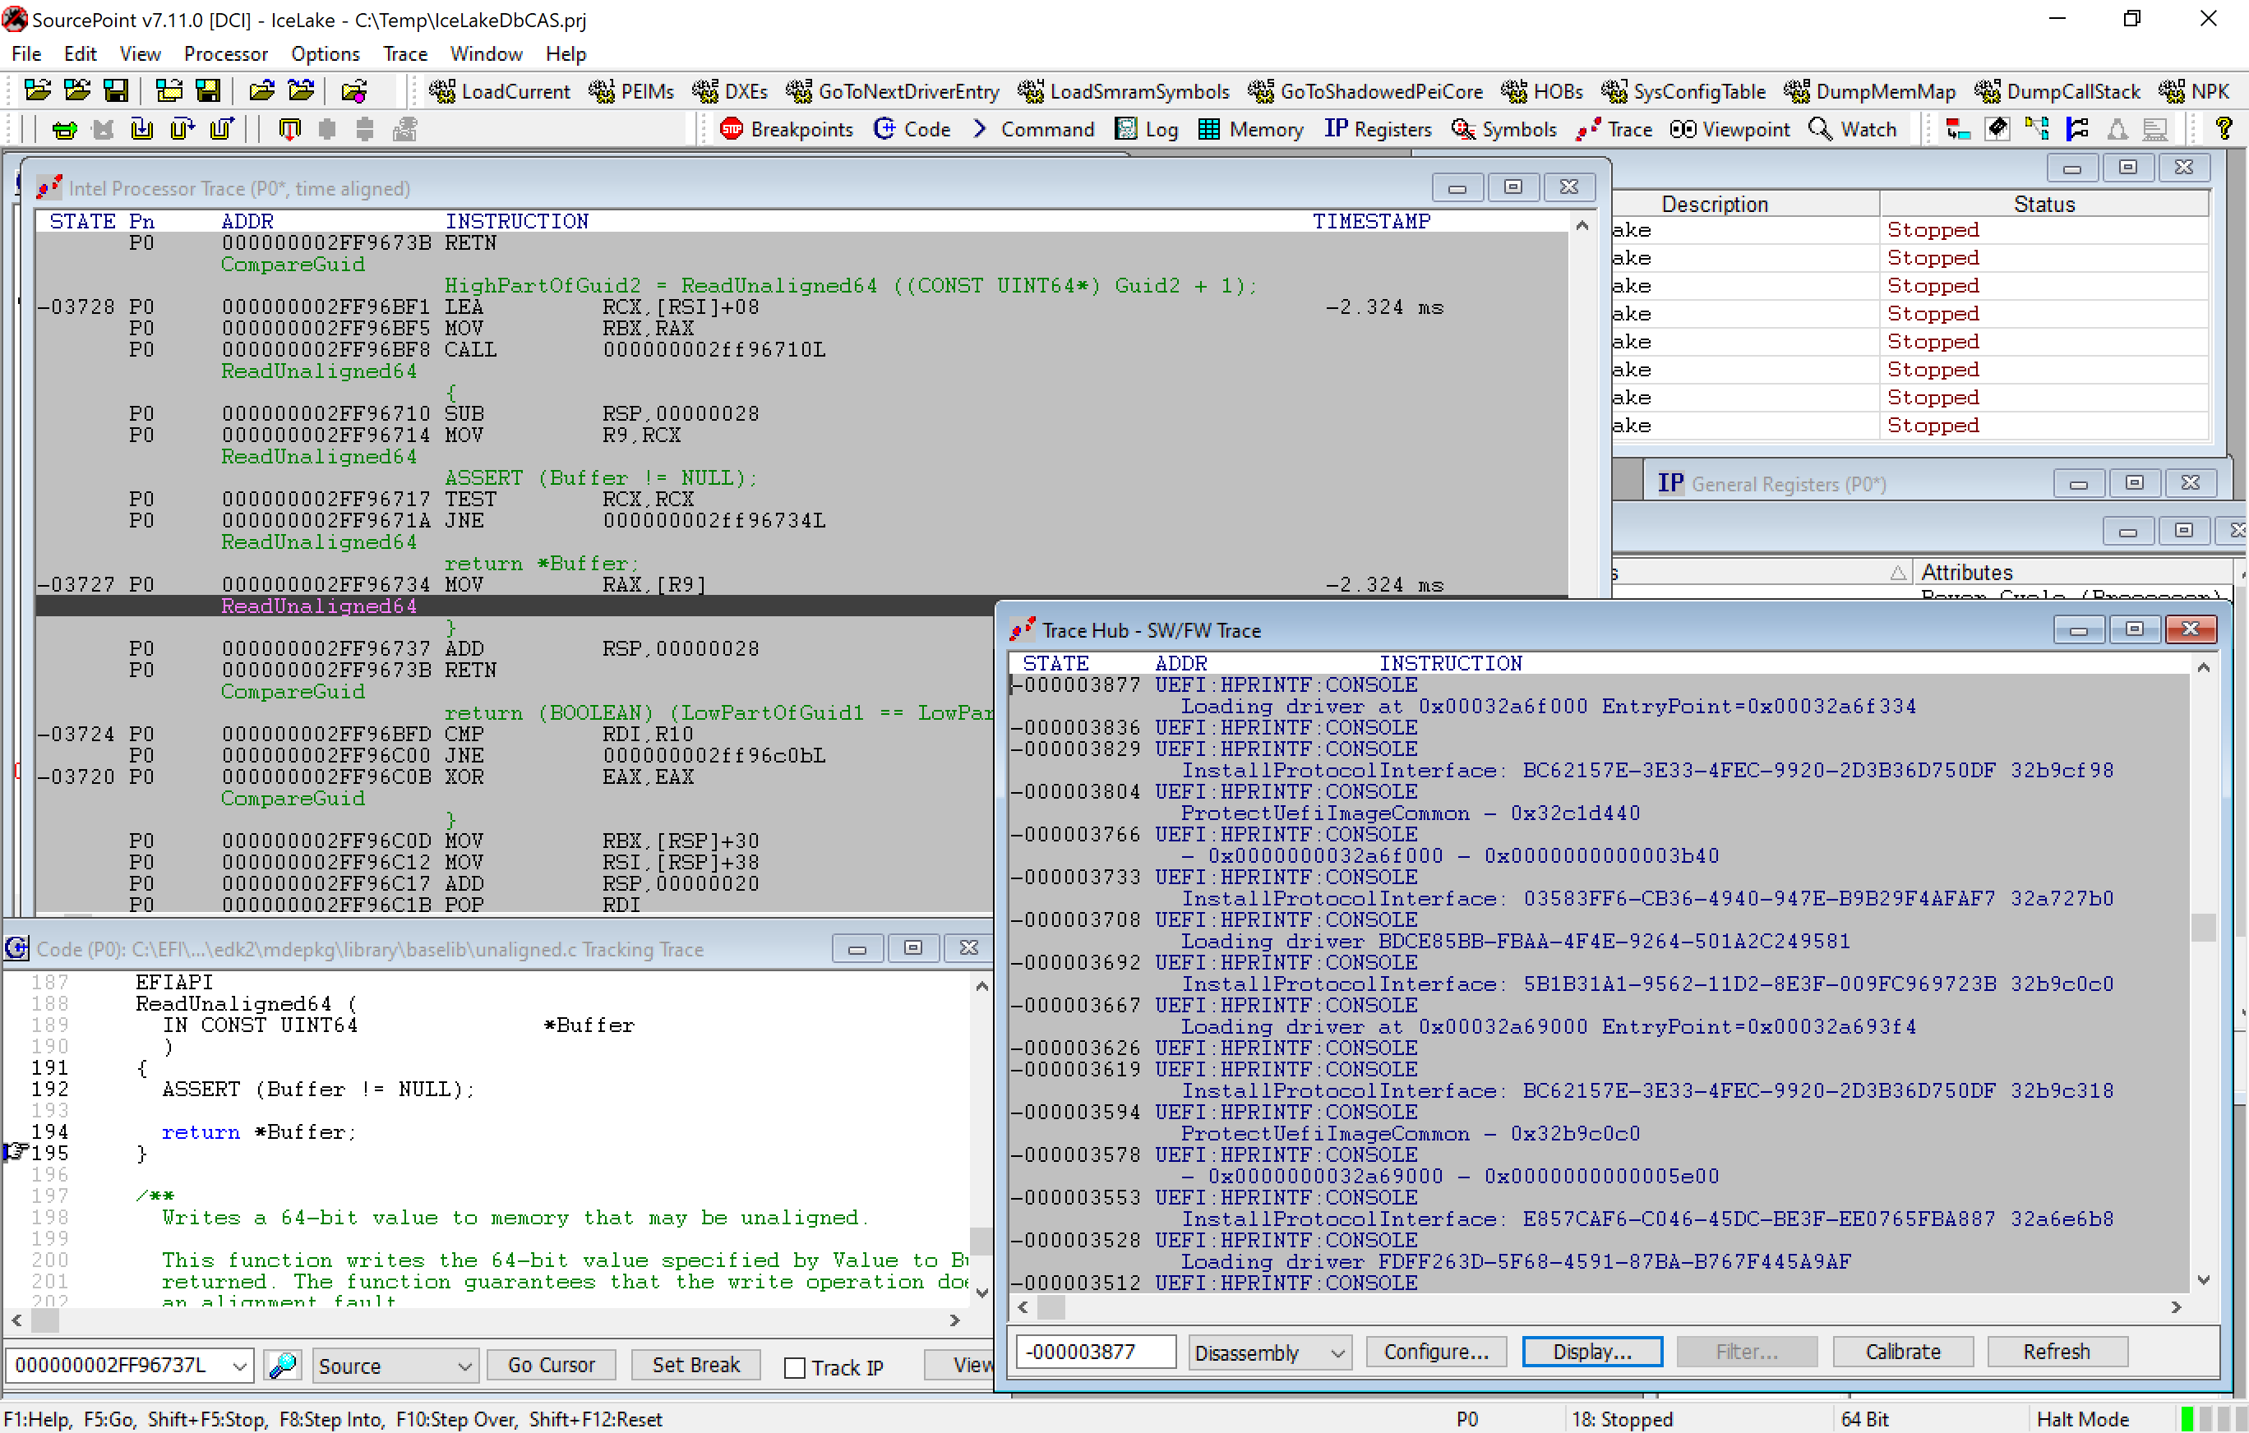Click the Trace Hub vertical scrollbar thumb
Viewport: 2249px width, 1433px height.
pyautogui.click(x=2203, y=927)
